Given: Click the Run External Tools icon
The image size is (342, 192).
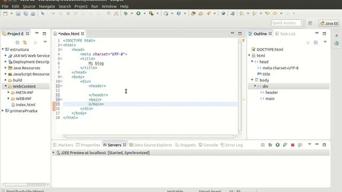Looking at the screenshot, I should [x=151, y=13].
